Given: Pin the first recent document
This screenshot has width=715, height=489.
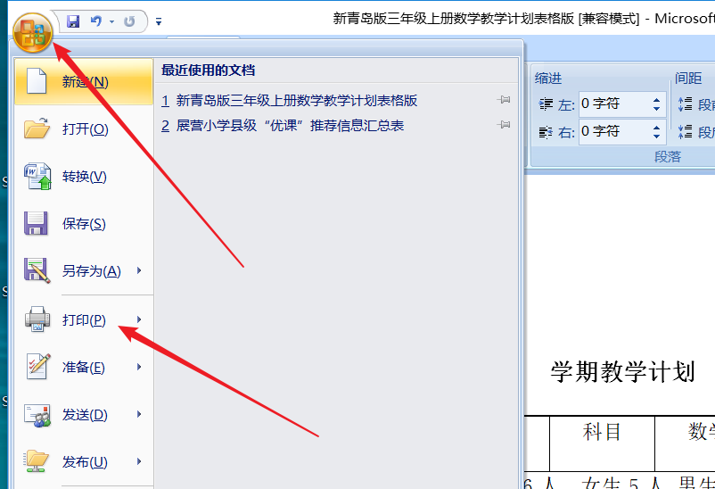Looking at the screenshot, I should 504,100.
